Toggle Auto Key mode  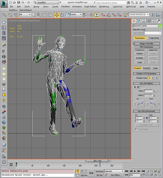pyautogui.click(x=99, y=171)
